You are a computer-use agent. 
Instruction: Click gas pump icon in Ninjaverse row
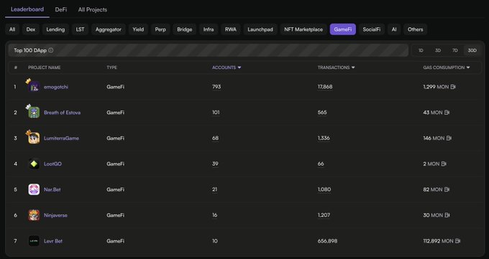point(447,215)
